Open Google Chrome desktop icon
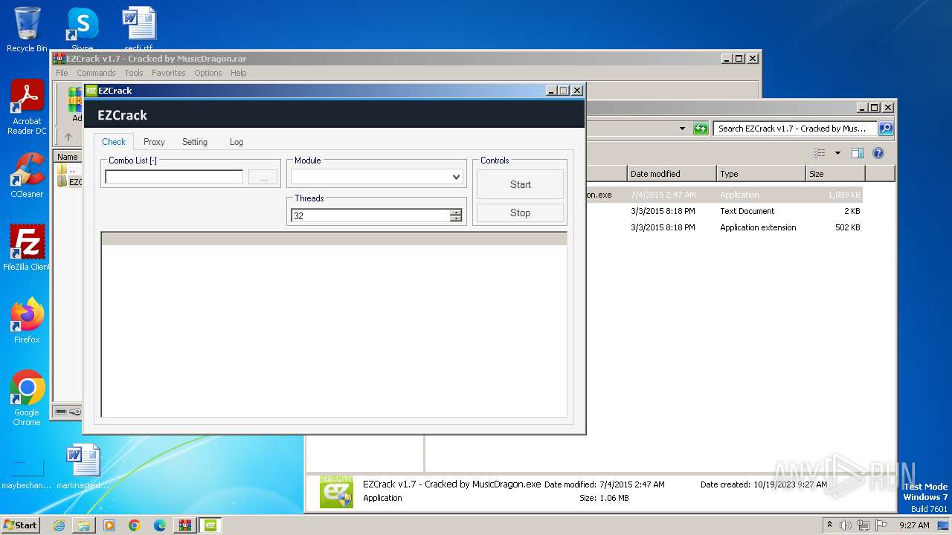This screenshot has height=535, width=952. click(27, 398)
